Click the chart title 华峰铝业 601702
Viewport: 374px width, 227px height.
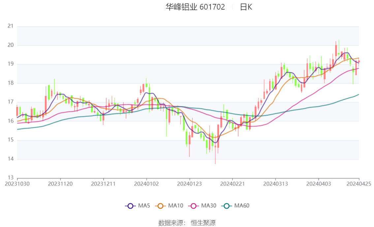[195, 7]
